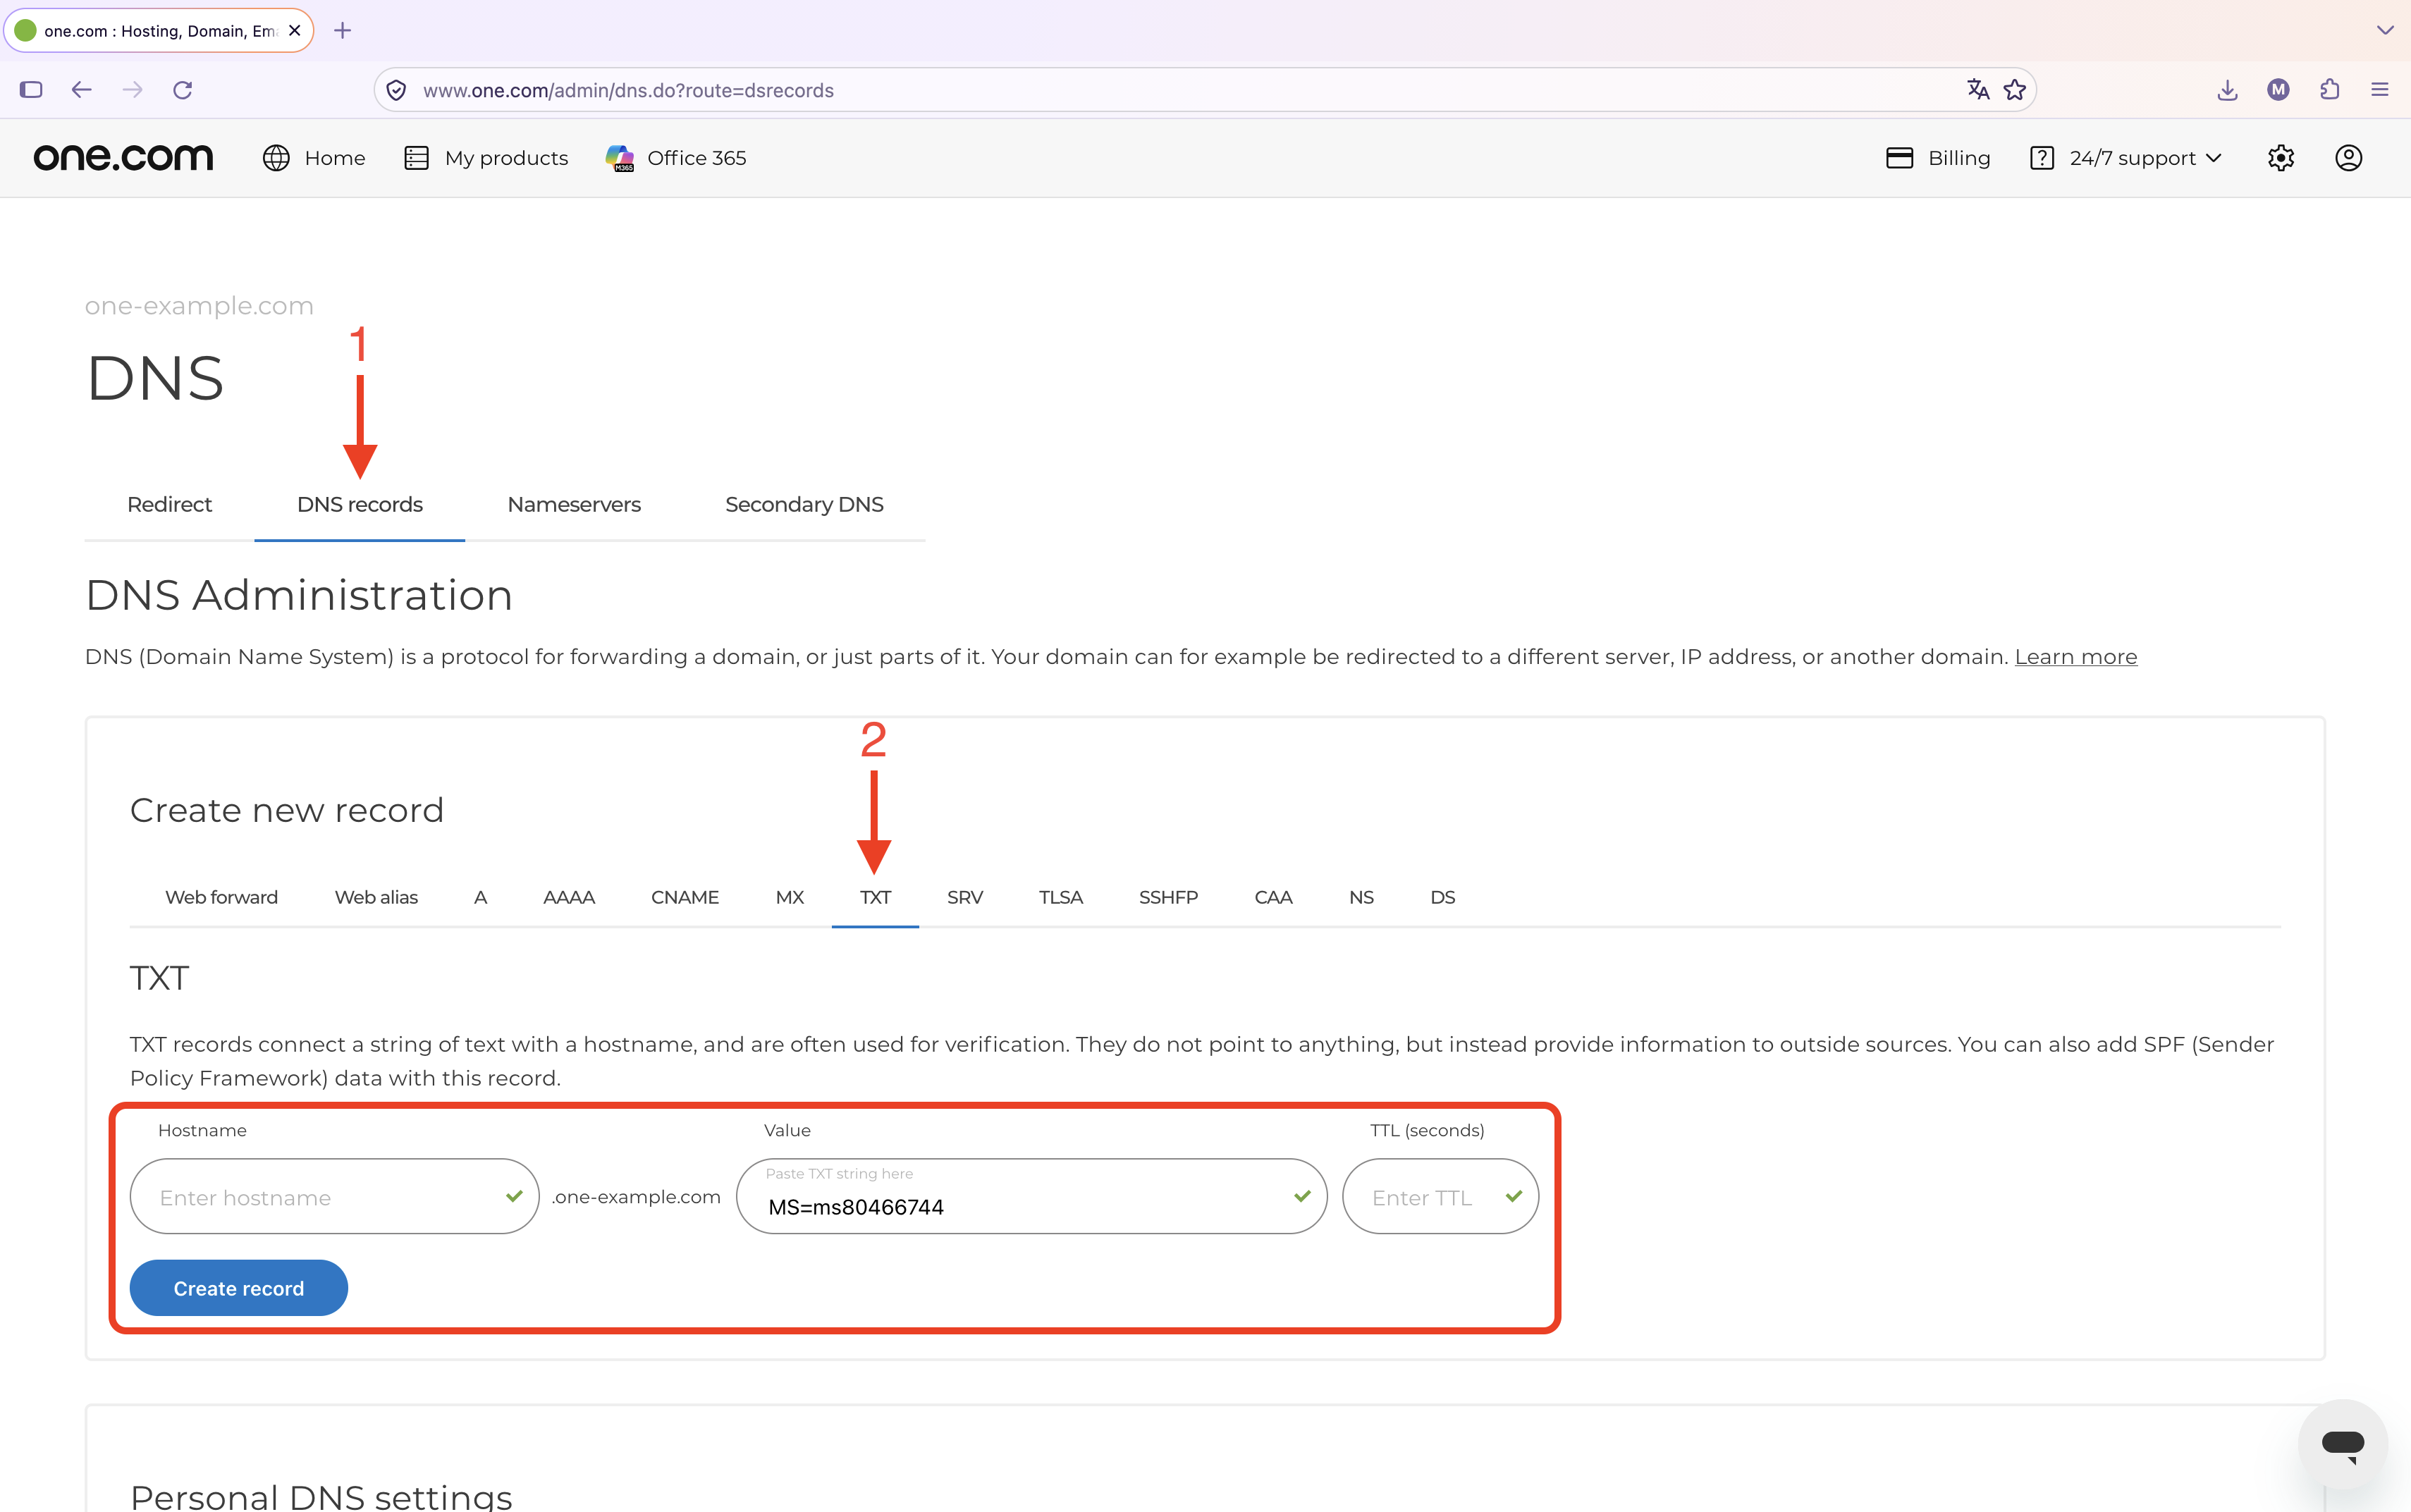Screen dimensions: 2411x1512
Task: Bookmark this page with star icon
Action: click(2015, 90)
